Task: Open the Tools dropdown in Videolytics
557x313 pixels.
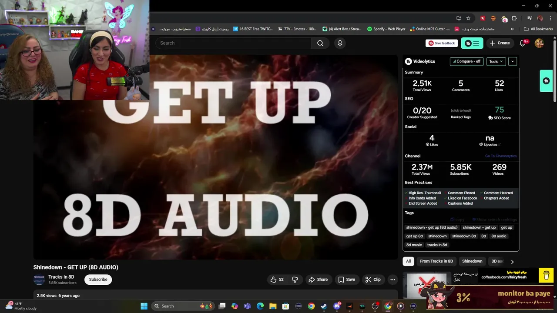Action: [x=496, y=61]
